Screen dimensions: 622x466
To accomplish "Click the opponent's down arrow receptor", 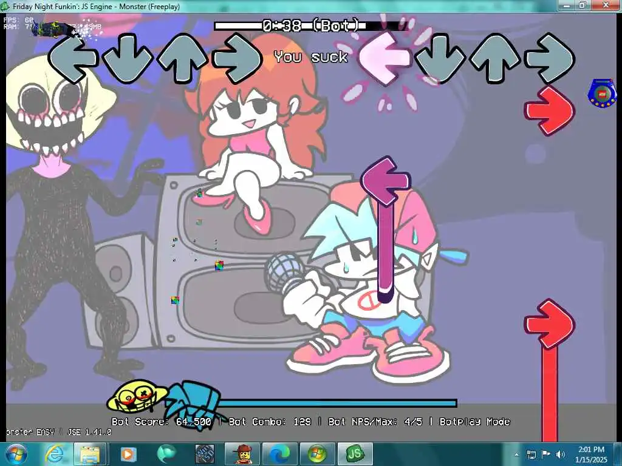I will click(127, 58).
